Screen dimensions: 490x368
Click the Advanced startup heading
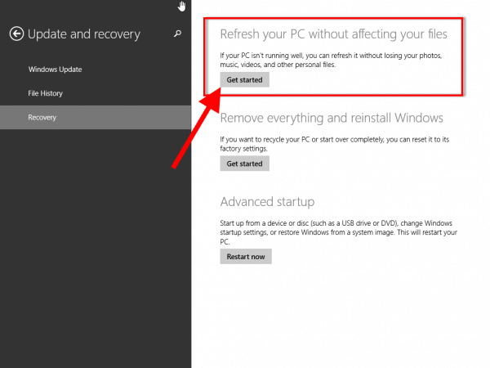[267, 202]
